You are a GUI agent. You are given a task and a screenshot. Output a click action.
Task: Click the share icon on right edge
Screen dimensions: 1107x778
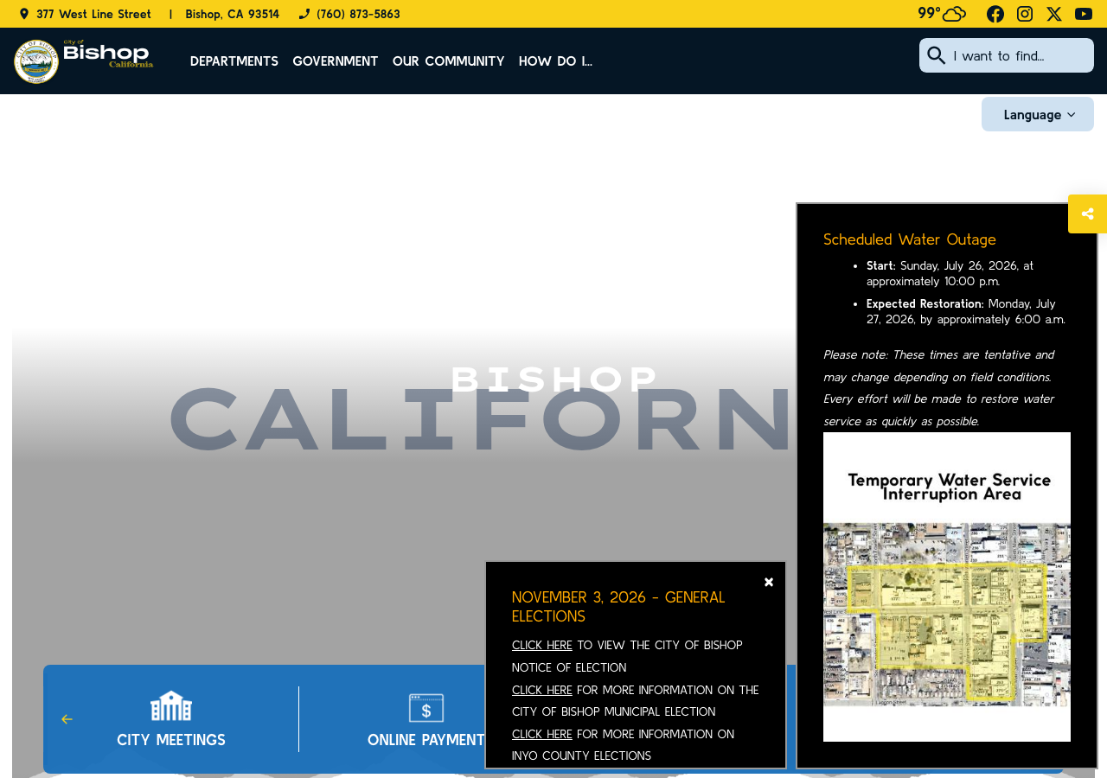[1088, 214]
